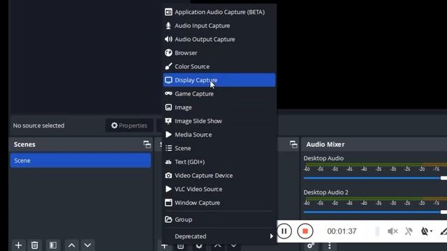This screenshot has height=251, width=447.
Task: Adjust the Desktop Audio 2 volume slider
Action: coord(375,212)
